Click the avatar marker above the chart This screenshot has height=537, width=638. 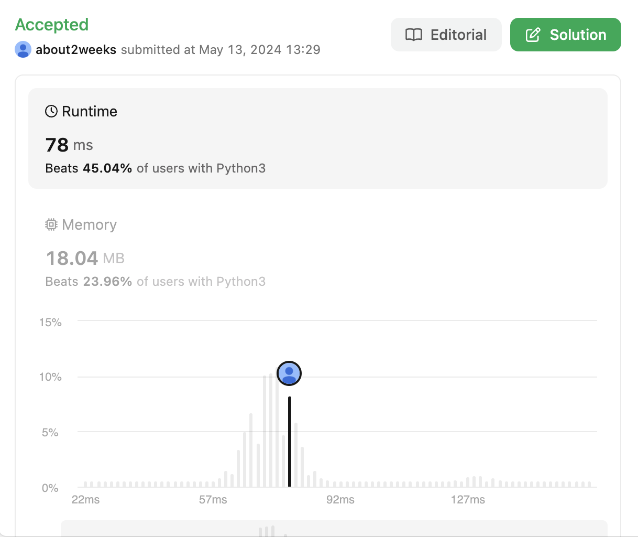click(289, 373)
